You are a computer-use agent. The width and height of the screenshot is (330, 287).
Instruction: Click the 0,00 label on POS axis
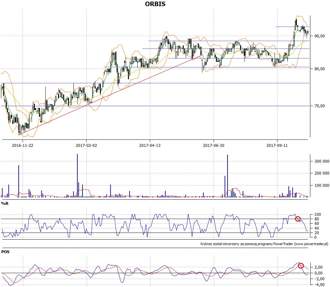[x=319, y=273]
